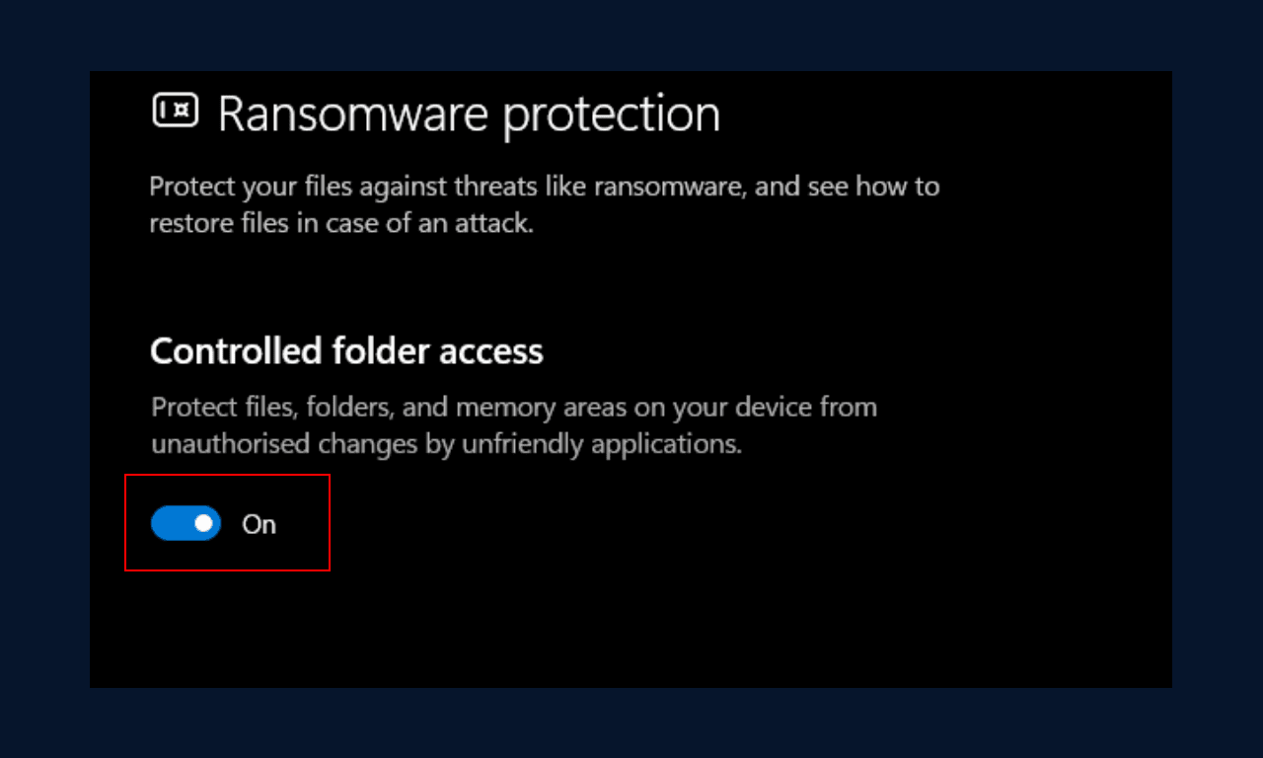This screenshot has width=1263, height=758.
Task: Click the white knob of the toggle
Action: click(x=203, y=523)
